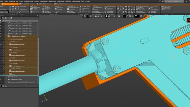The image size is (190, 107).
Task: Click fit-all arrows icon in view toolbar
Action: tap(124, 16)
